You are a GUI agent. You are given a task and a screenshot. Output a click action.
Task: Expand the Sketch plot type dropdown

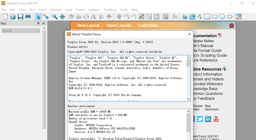[x=21, y=31]
